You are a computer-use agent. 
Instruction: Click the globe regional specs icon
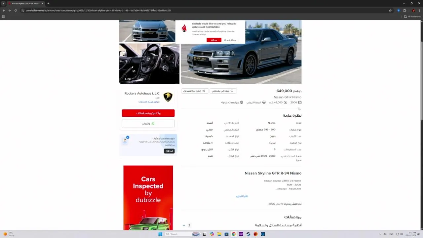242,102
